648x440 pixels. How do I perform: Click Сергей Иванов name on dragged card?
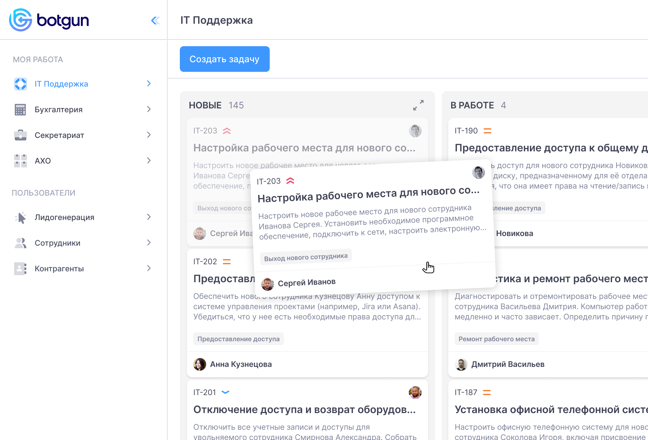(x=307, y=283)
